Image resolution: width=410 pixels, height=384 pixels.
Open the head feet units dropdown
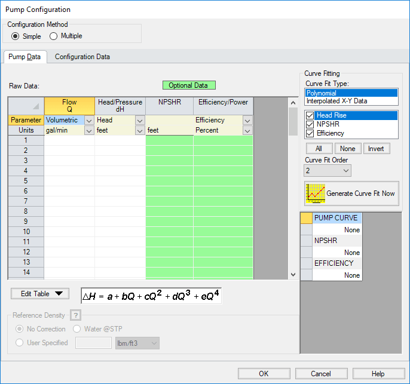(x=140, y=130)
